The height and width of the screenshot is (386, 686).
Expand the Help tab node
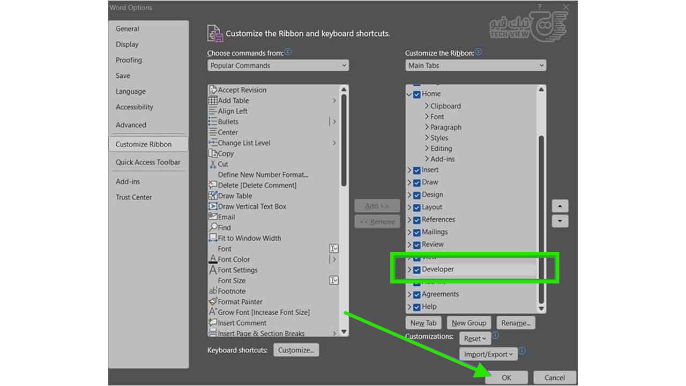pos(409,307)
